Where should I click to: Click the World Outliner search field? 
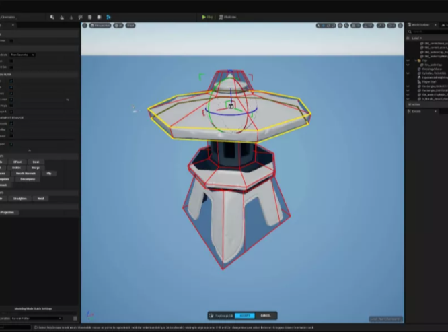coord(428,32)
